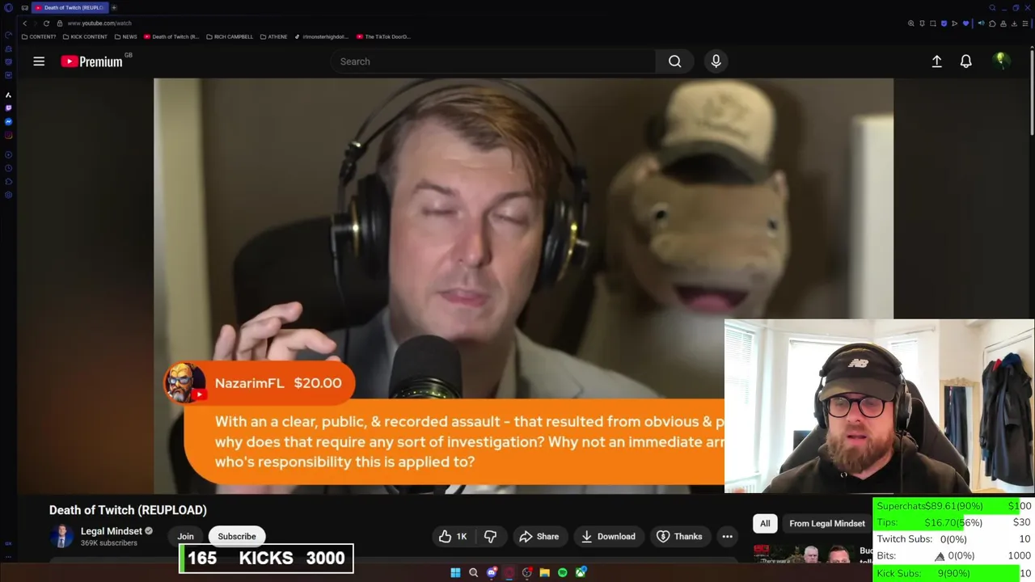The height and width of the screenshot is (582, 1035).
Task: Select the From Legal Mindset chip
Action: point(827,523)
